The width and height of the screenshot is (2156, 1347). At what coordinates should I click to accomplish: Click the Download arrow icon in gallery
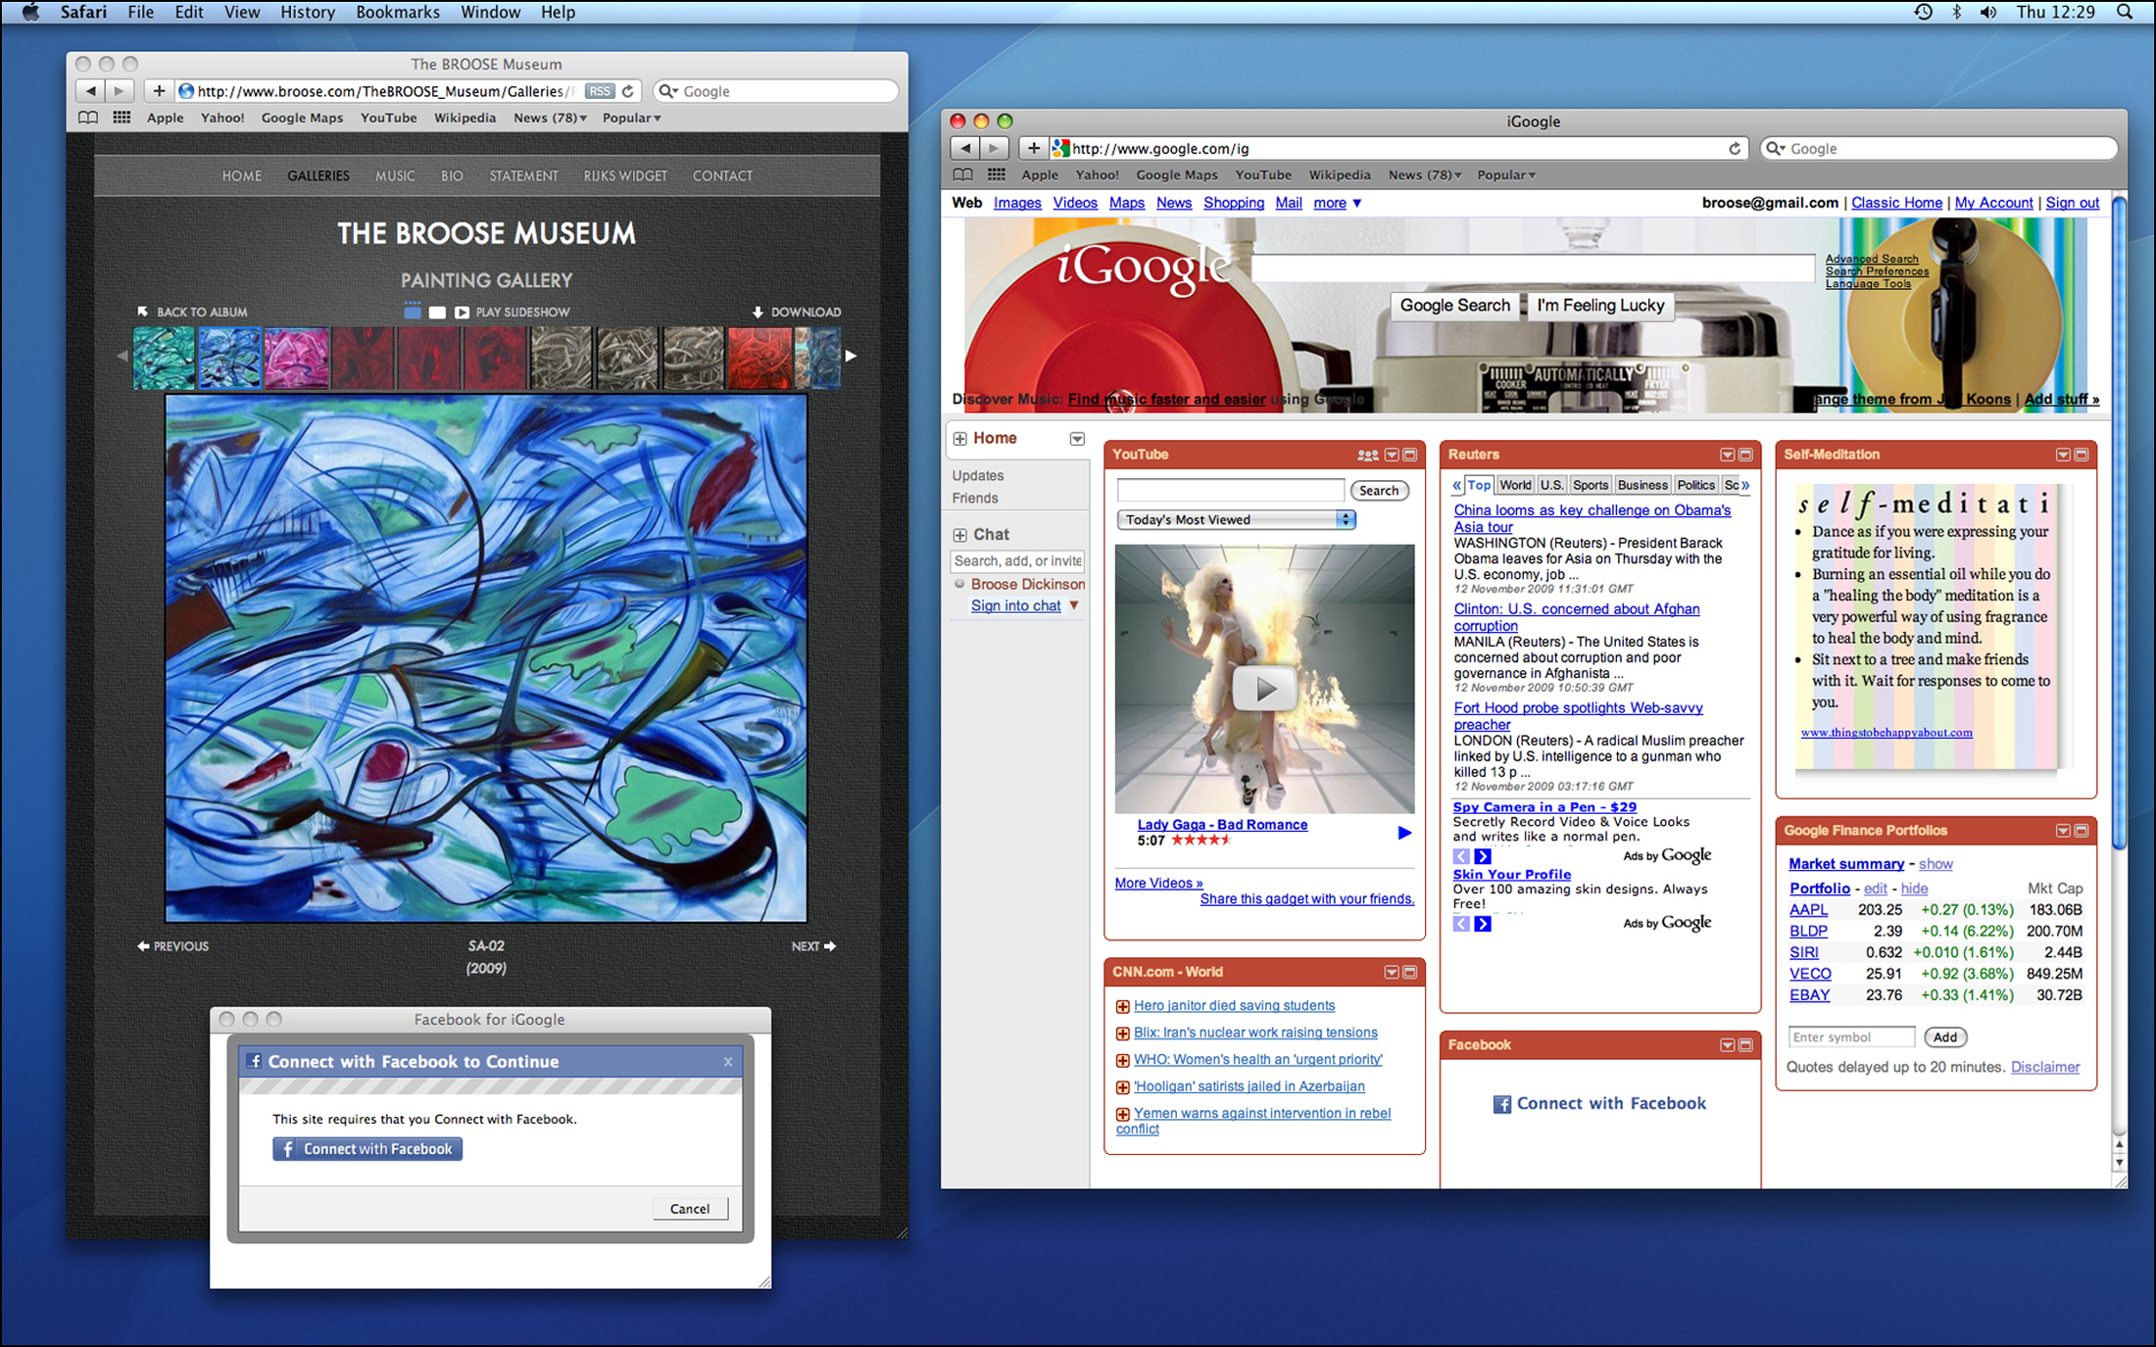[x=758, y=313]
